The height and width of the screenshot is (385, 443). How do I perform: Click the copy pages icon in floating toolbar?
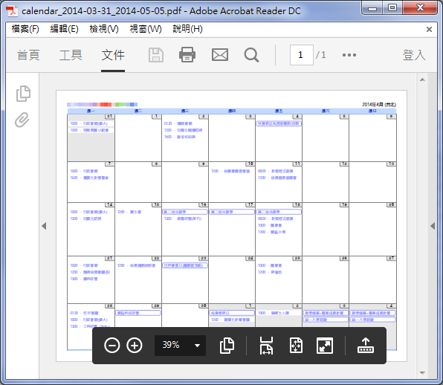[x=227, y=345]
